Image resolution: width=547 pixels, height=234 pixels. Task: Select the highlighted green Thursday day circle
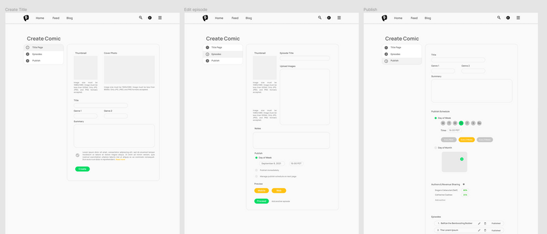pyautogui.click(x=461, y=123)
